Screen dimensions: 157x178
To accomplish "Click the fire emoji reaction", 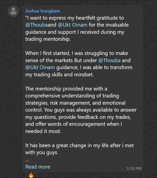I will (x=31, y=175).
